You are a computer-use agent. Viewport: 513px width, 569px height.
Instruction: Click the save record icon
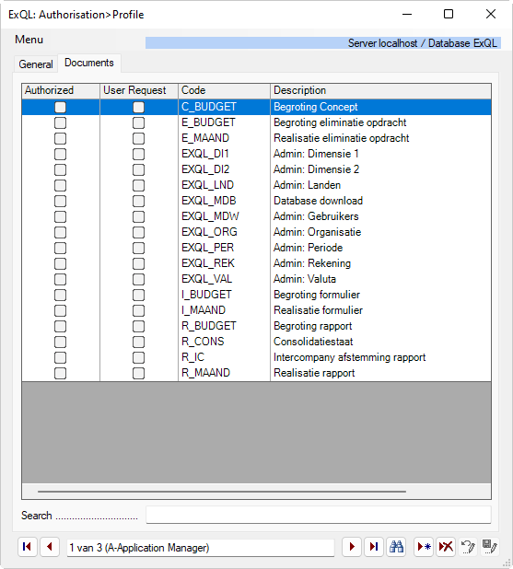489,547
